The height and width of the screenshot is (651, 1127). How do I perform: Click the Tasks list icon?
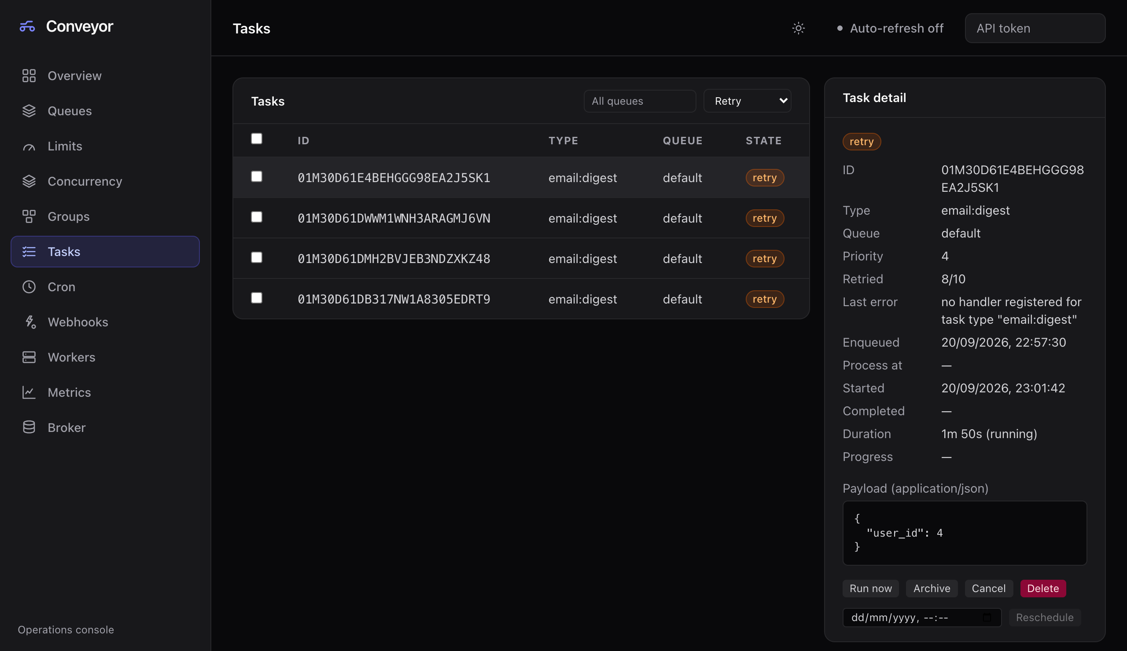[x=29, y=252]
